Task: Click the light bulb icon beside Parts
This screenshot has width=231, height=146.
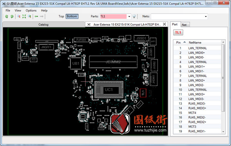Action: [x=134, y=16]
